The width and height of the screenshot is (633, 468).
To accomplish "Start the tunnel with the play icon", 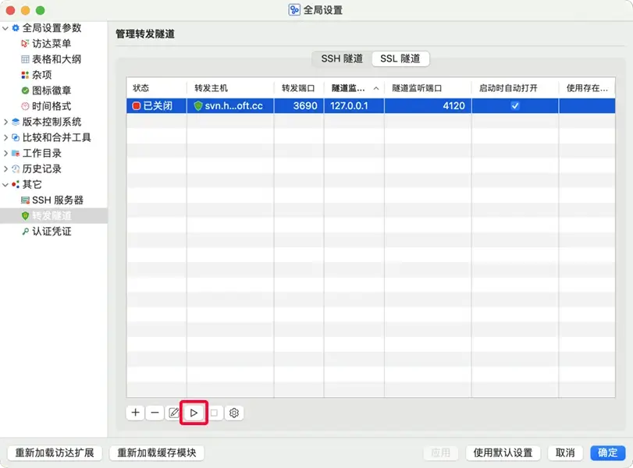I will click(x=194, y=413).
